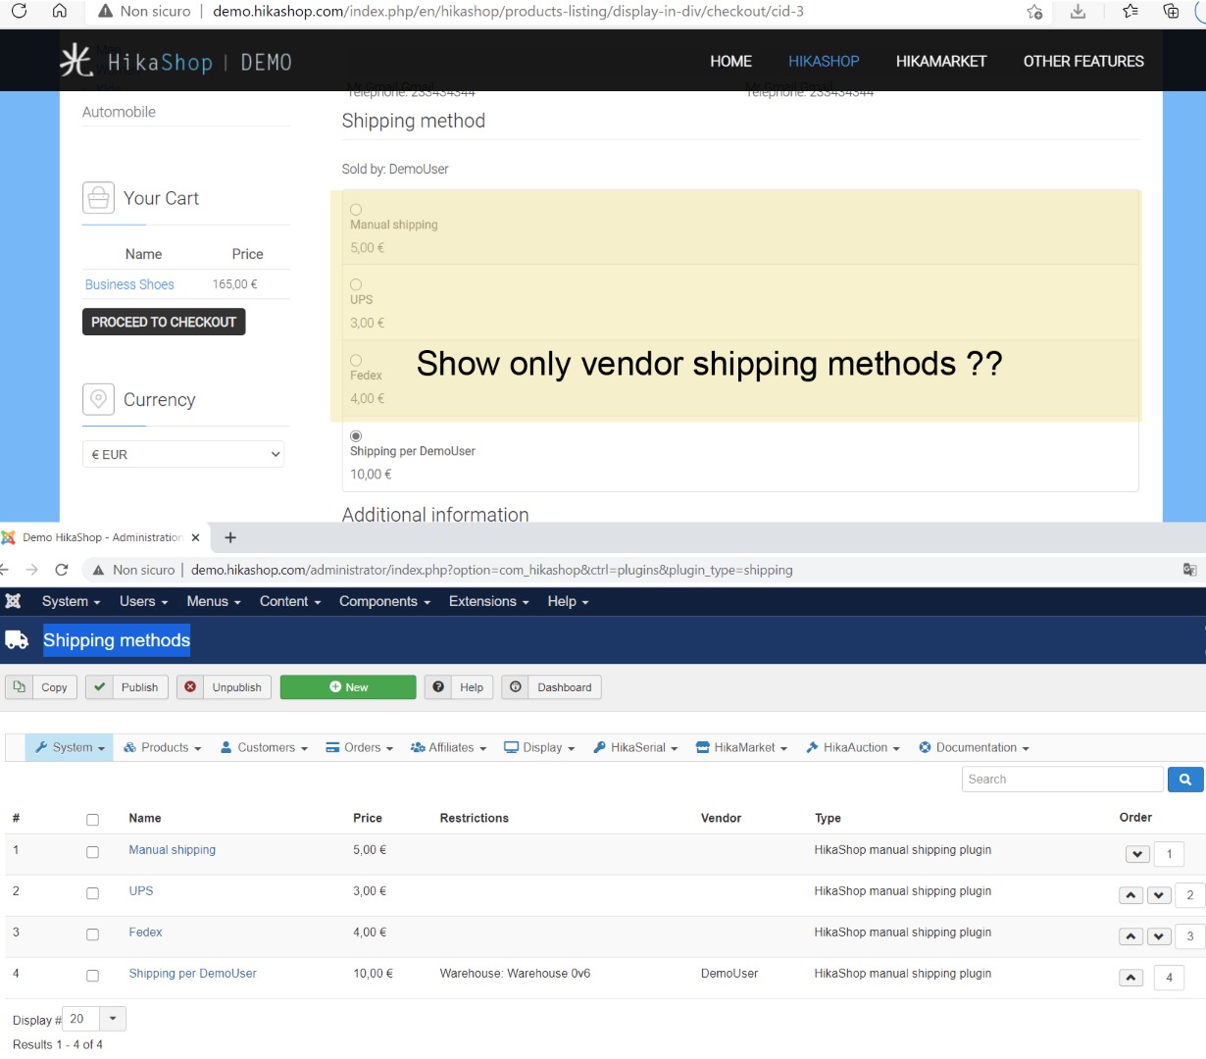Reload the lower browser page
The height and width of the screenshot is (1059, 1206).
[62, 570]
